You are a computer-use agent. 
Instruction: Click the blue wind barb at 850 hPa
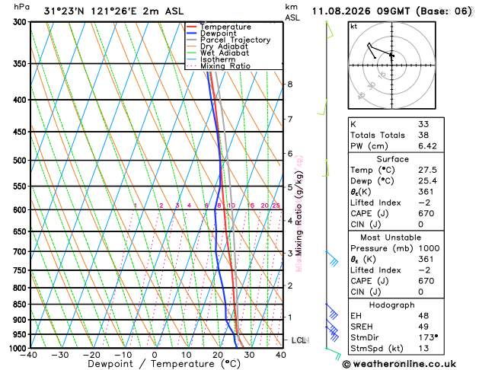coord(332,311)
